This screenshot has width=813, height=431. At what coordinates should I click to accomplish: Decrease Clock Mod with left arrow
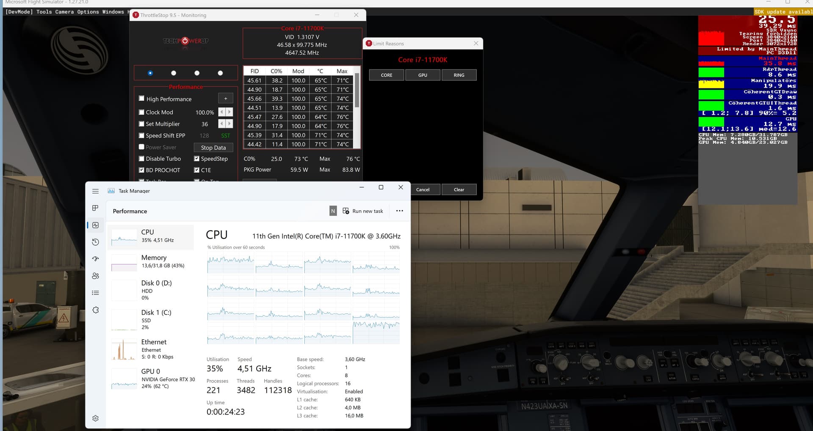pyautogui.click(x=222, y=112)
